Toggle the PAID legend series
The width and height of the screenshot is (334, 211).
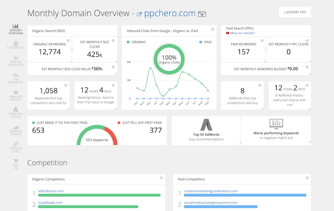(205, 42)
